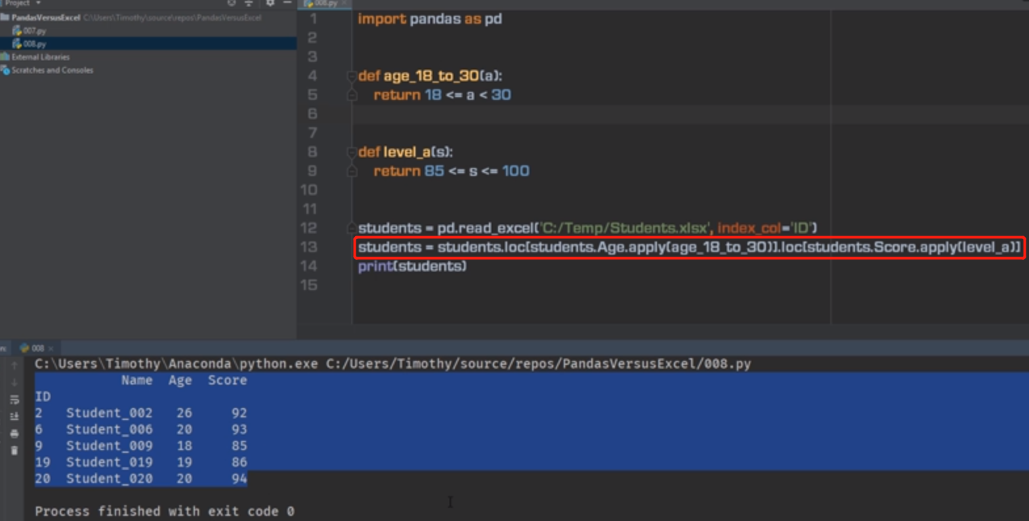Screen dimensions: 1029x521
Task: Collapse the age_18_to_30 function fold marker
Action: coord(352,76)
